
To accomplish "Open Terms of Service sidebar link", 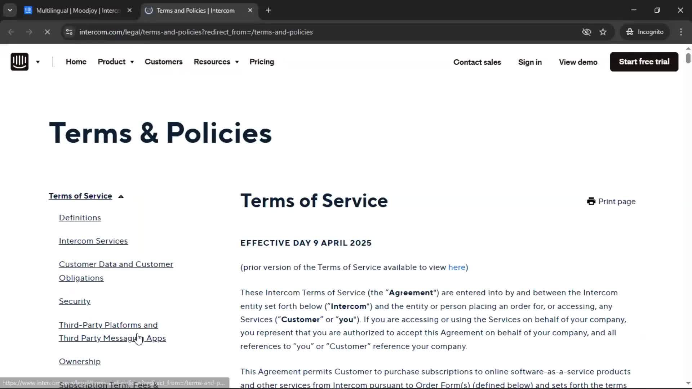I will 80,196.
